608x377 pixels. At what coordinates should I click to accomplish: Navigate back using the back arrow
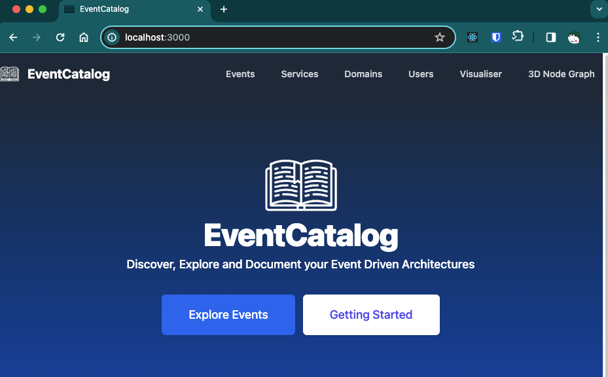tap(13, 37)
